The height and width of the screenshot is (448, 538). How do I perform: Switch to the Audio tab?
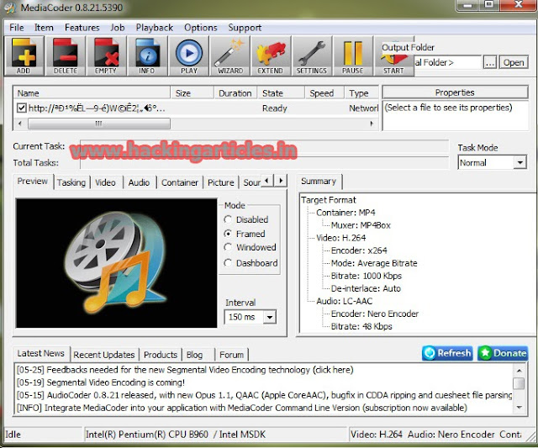pyautogui.click(x=139, y=182)
